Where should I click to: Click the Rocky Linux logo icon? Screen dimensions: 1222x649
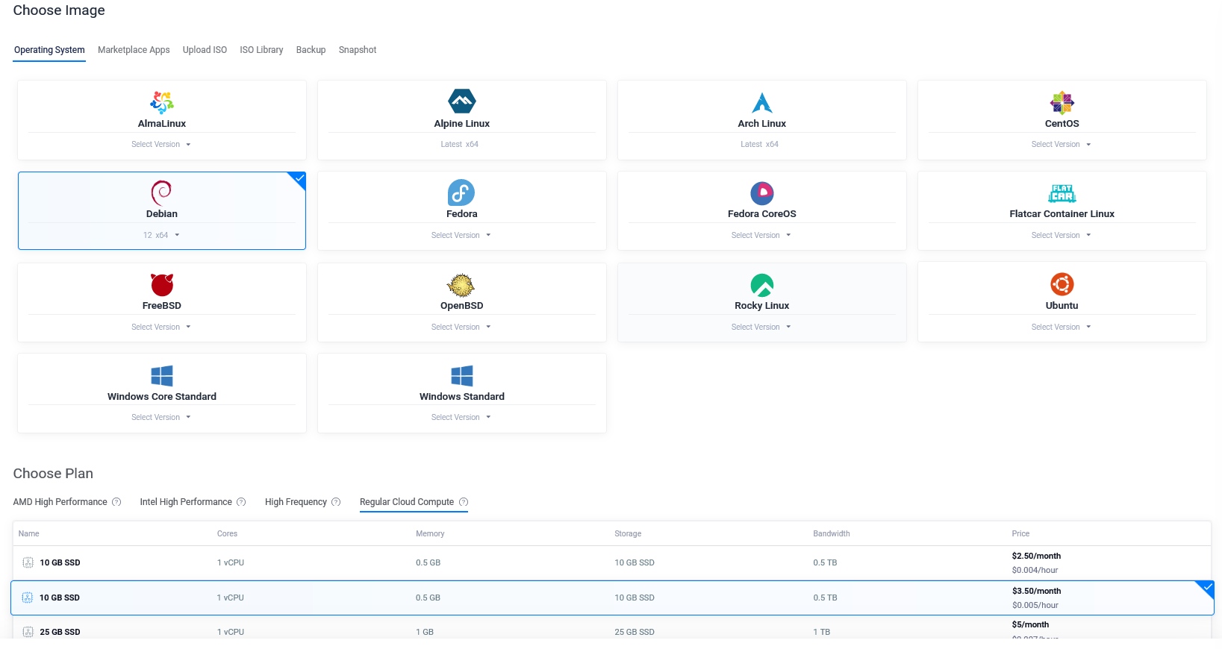[762, 285]
